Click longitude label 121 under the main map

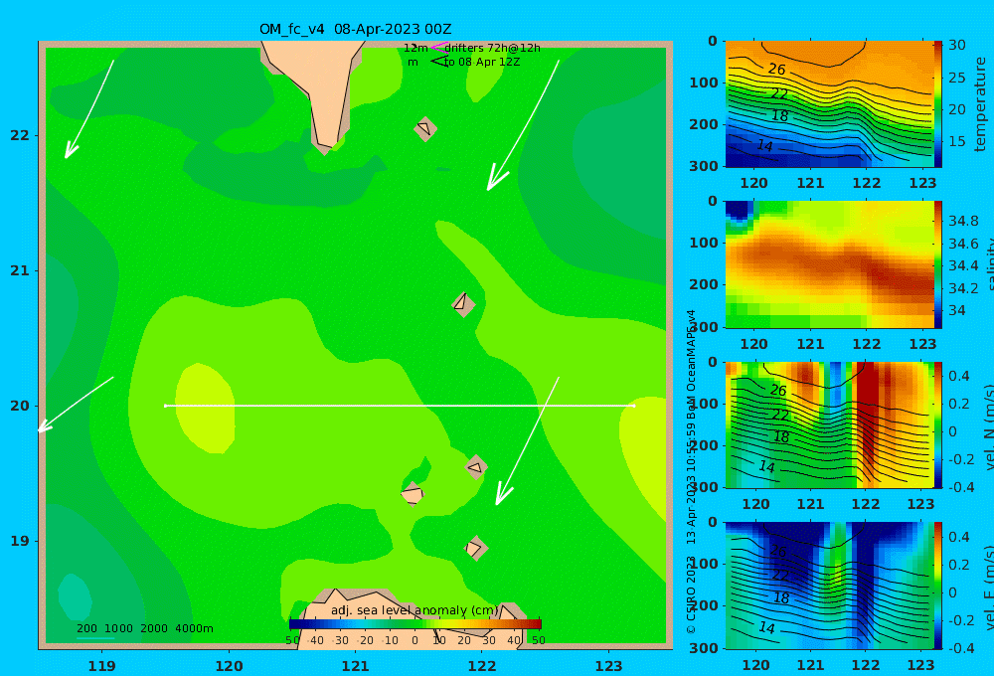[x=356, y=666]
